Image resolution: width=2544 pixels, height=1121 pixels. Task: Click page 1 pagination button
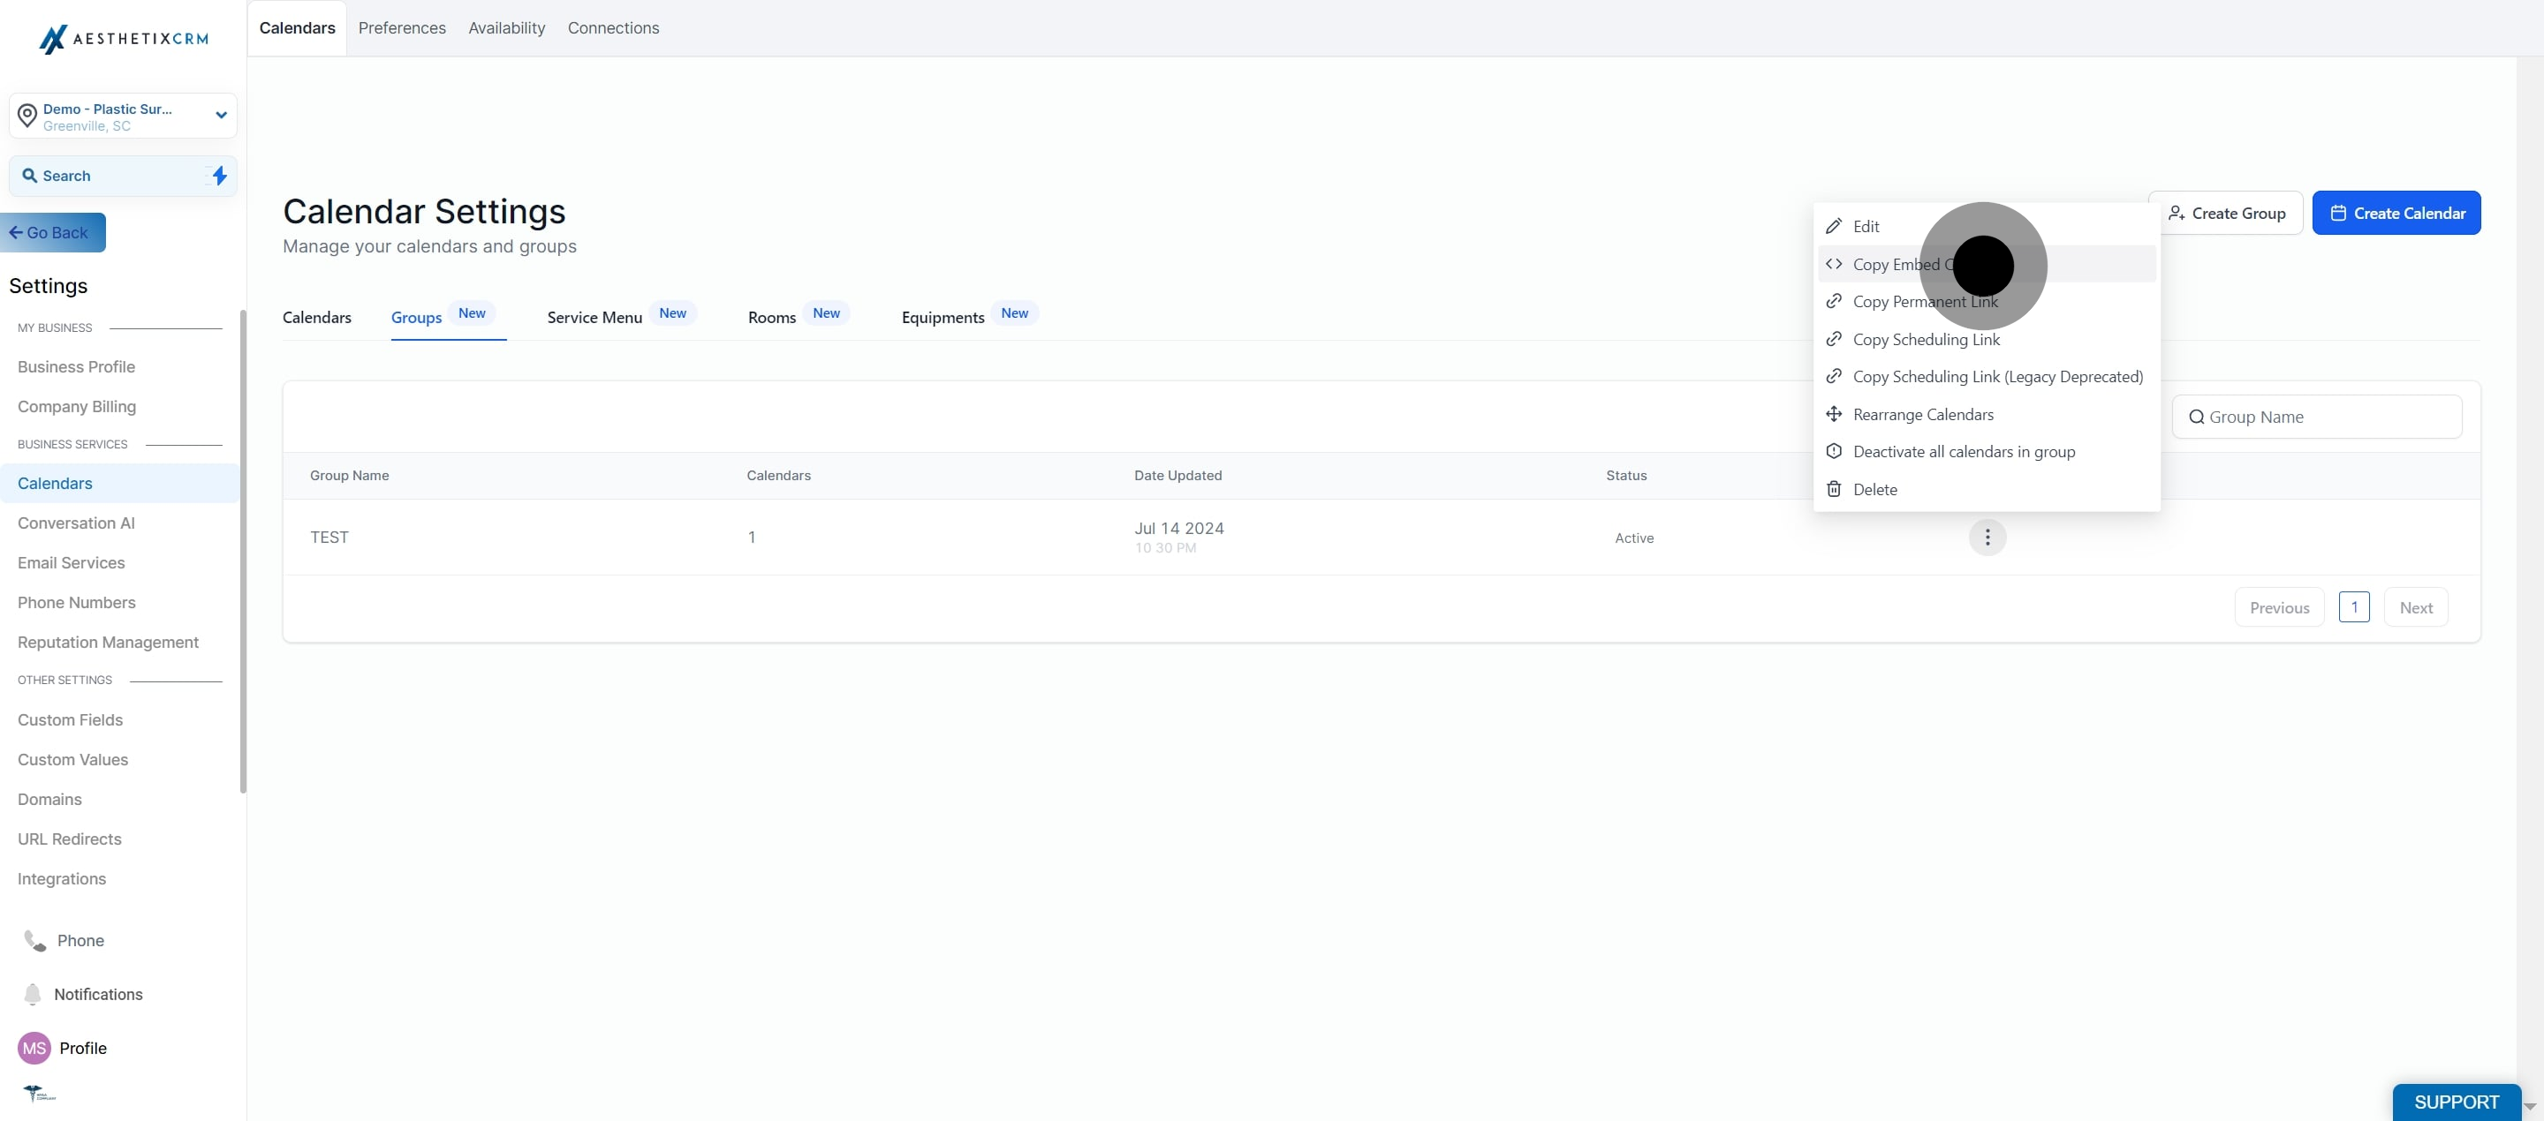[x=2354, y=608]
